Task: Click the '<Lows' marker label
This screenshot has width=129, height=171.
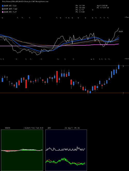Action: (127, 59)
